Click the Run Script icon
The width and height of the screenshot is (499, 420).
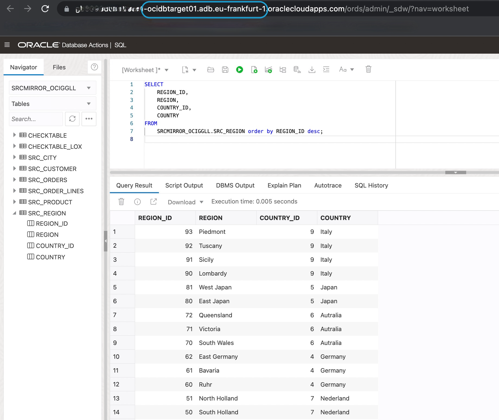254,70
